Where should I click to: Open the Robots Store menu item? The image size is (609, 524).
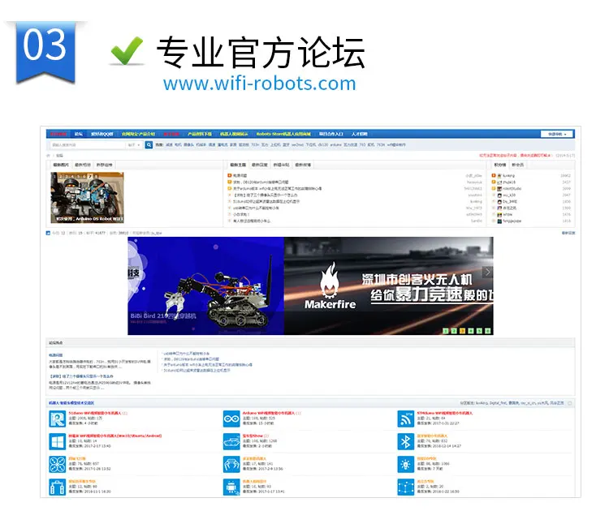283,134
